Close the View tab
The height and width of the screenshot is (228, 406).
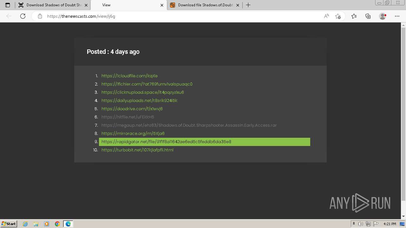coord(162,5)
